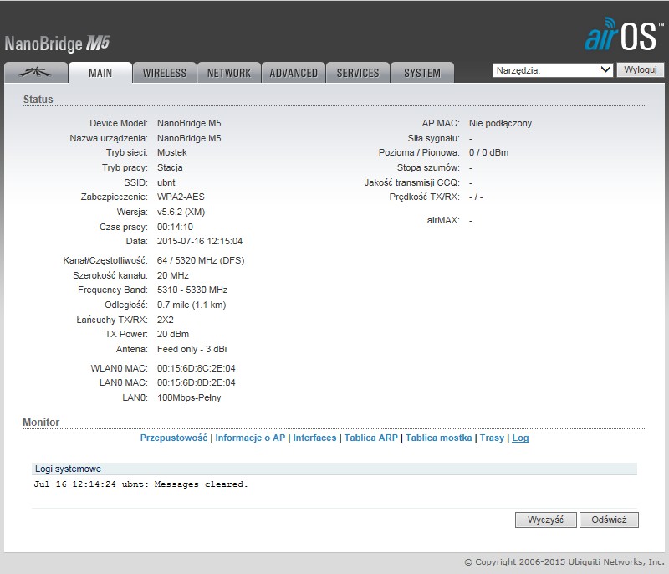Click the SSID value ubnt
The image size is (669, 574).
[166, 182]
